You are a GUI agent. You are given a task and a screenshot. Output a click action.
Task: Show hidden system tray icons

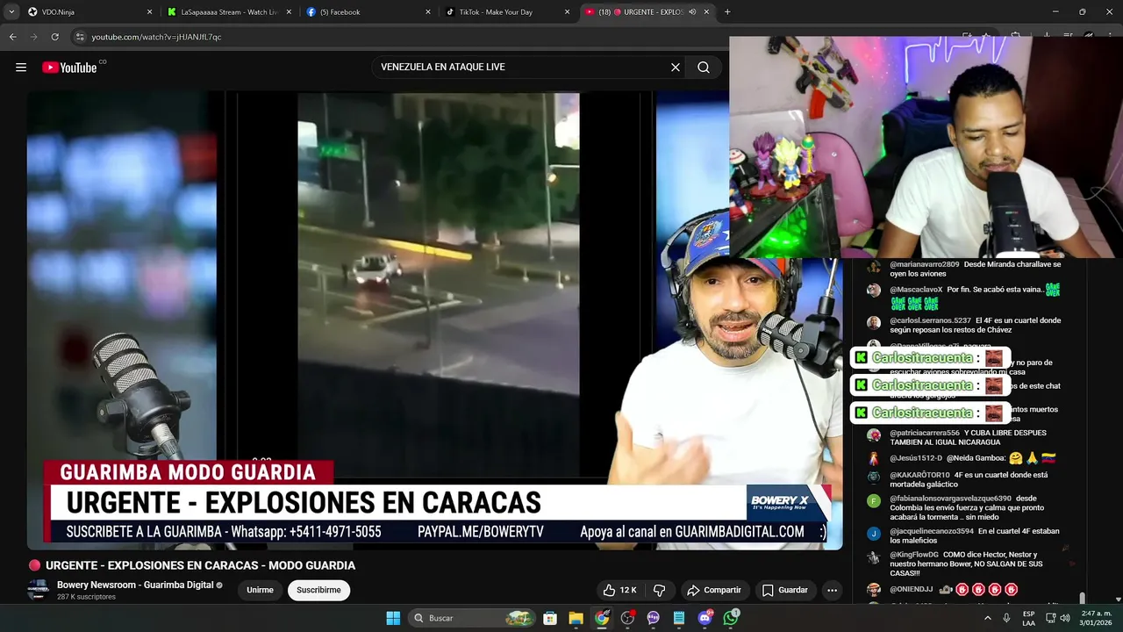[x=988, y=618]
